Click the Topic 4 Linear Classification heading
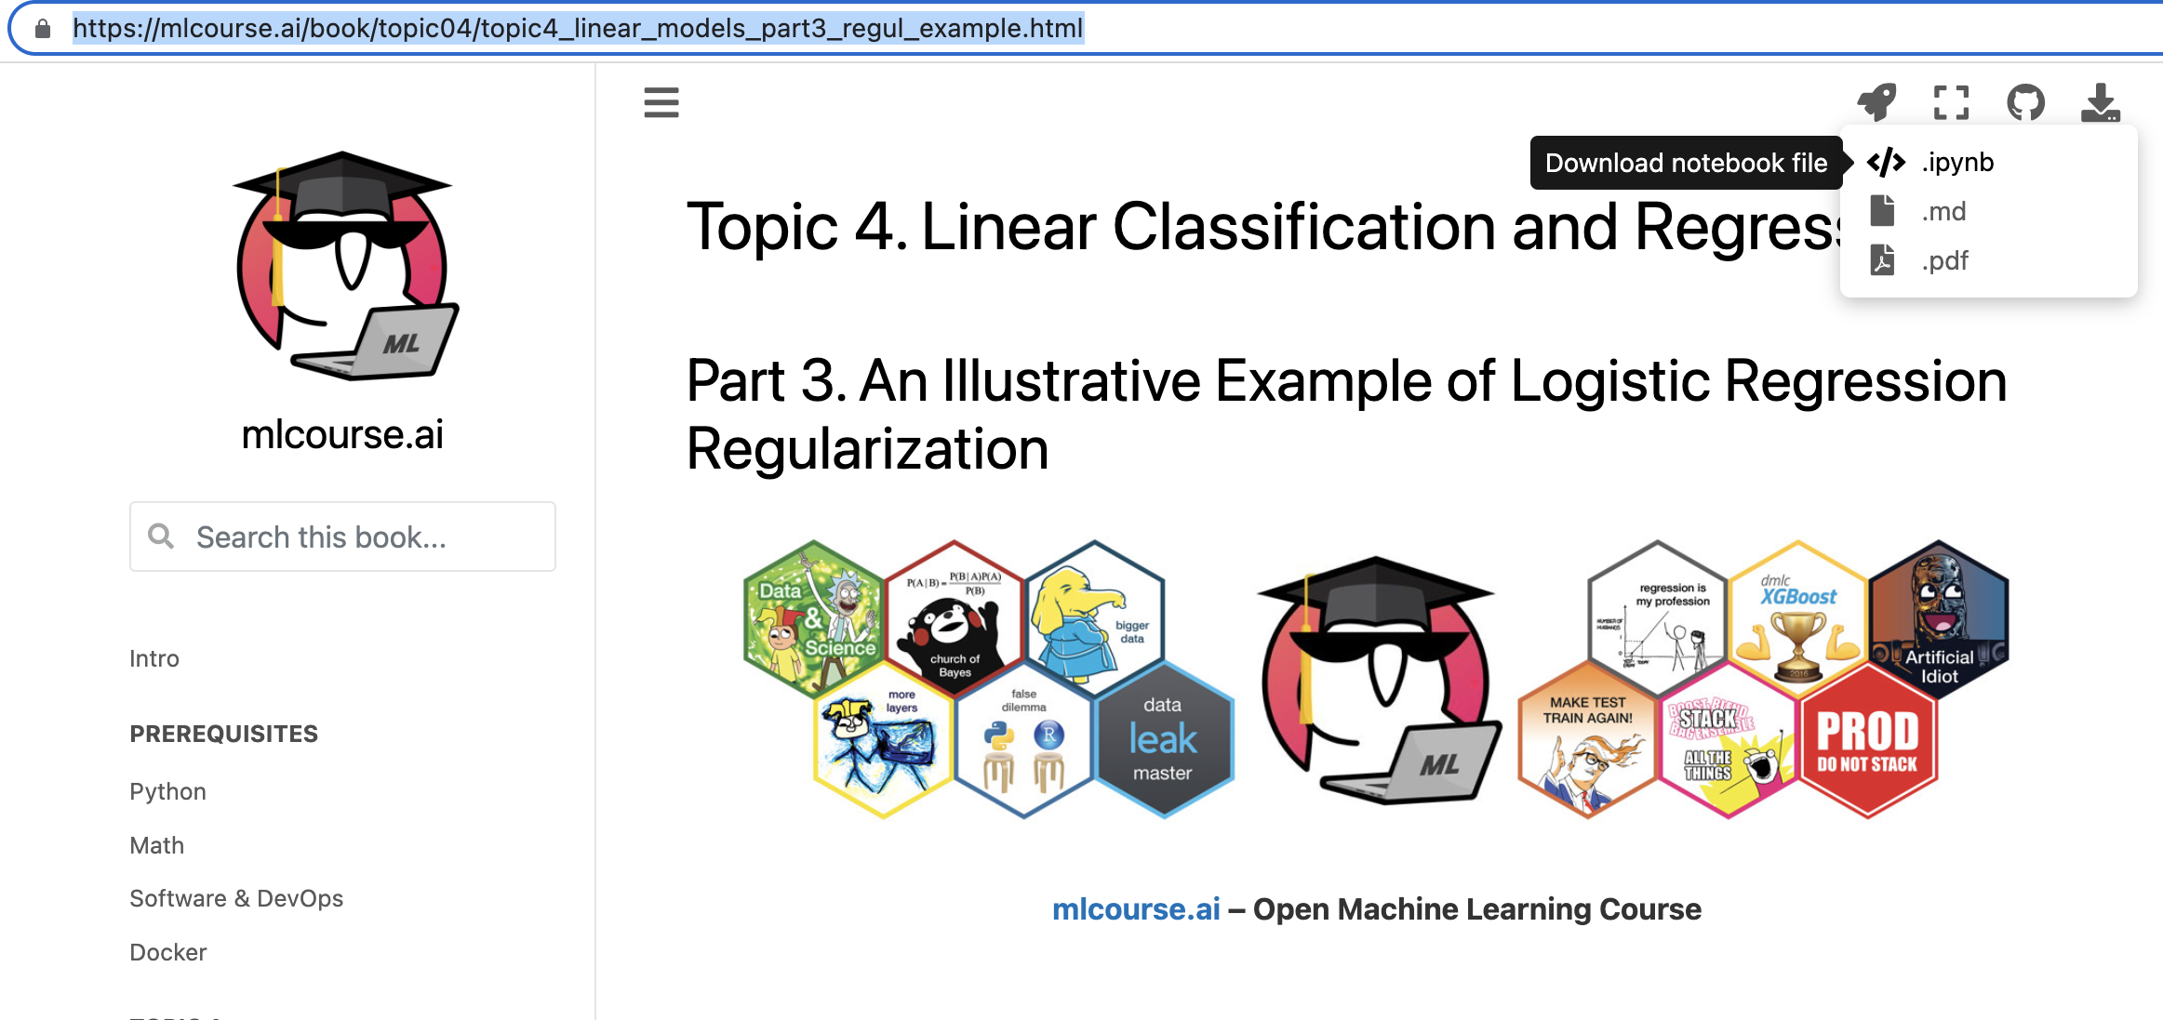This screenshot has width=2163, height=1020. click(x=1262, y=227)
